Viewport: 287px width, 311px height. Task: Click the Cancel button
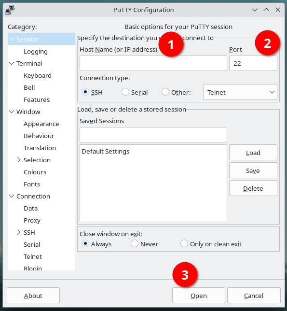click(x=254, y=296)
